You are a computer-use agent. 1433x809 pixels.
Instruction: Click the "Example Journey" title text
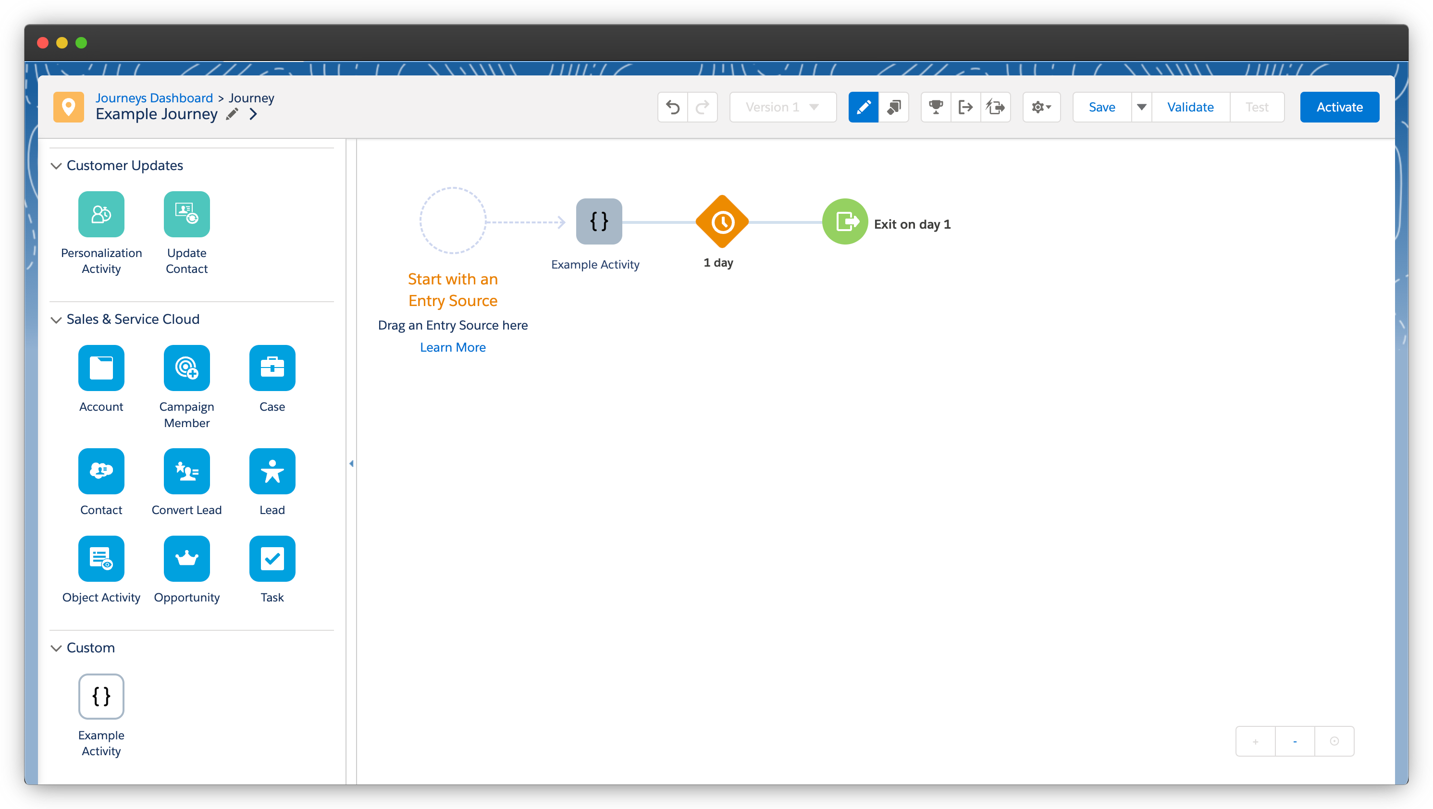pyautogui.click(x=156, y=114)
